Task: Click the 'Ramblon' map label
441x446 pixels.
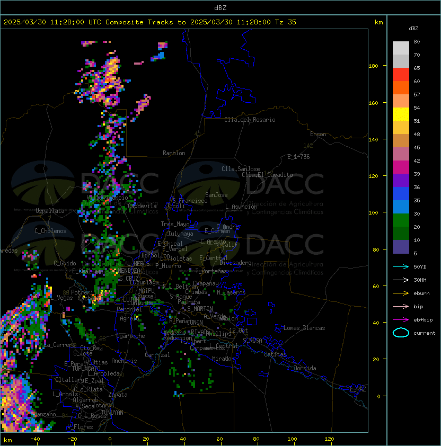Action: click(174, 153)
